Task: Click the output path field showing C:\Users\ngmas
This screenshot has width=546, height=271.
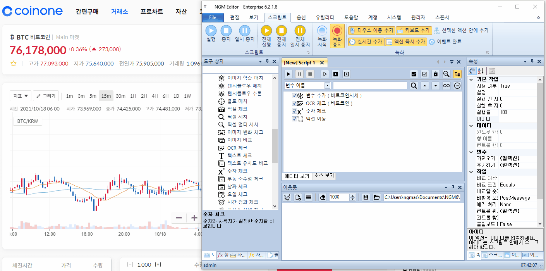Action: pyautogui.click(x=422, y=197)
